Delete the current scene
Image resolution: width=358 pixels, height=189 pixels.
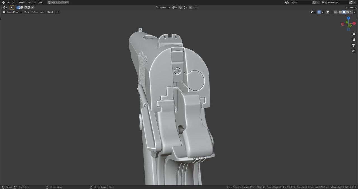318,2
